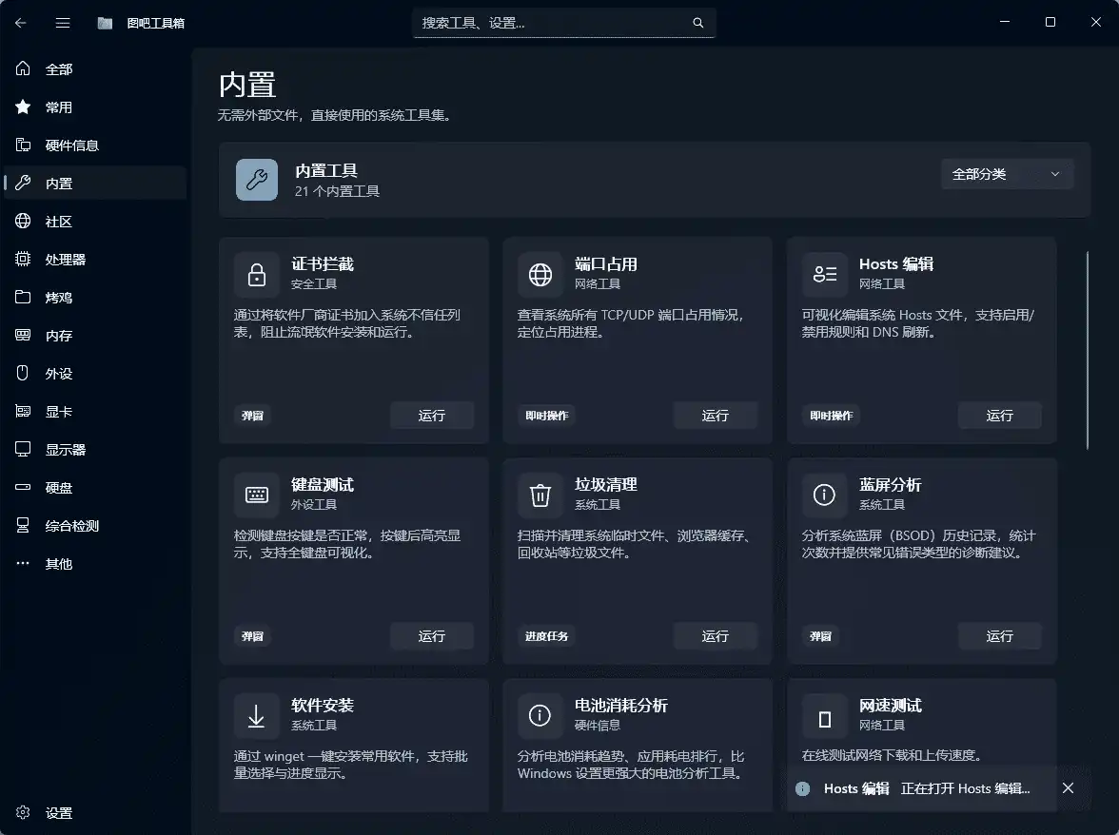Click the mouse icon beside 外设
1119x835 pixels.
(23, 373)
